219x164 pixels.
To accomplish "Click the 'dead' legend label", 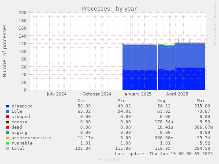I will pyautogui.click(x=17, y=127).
